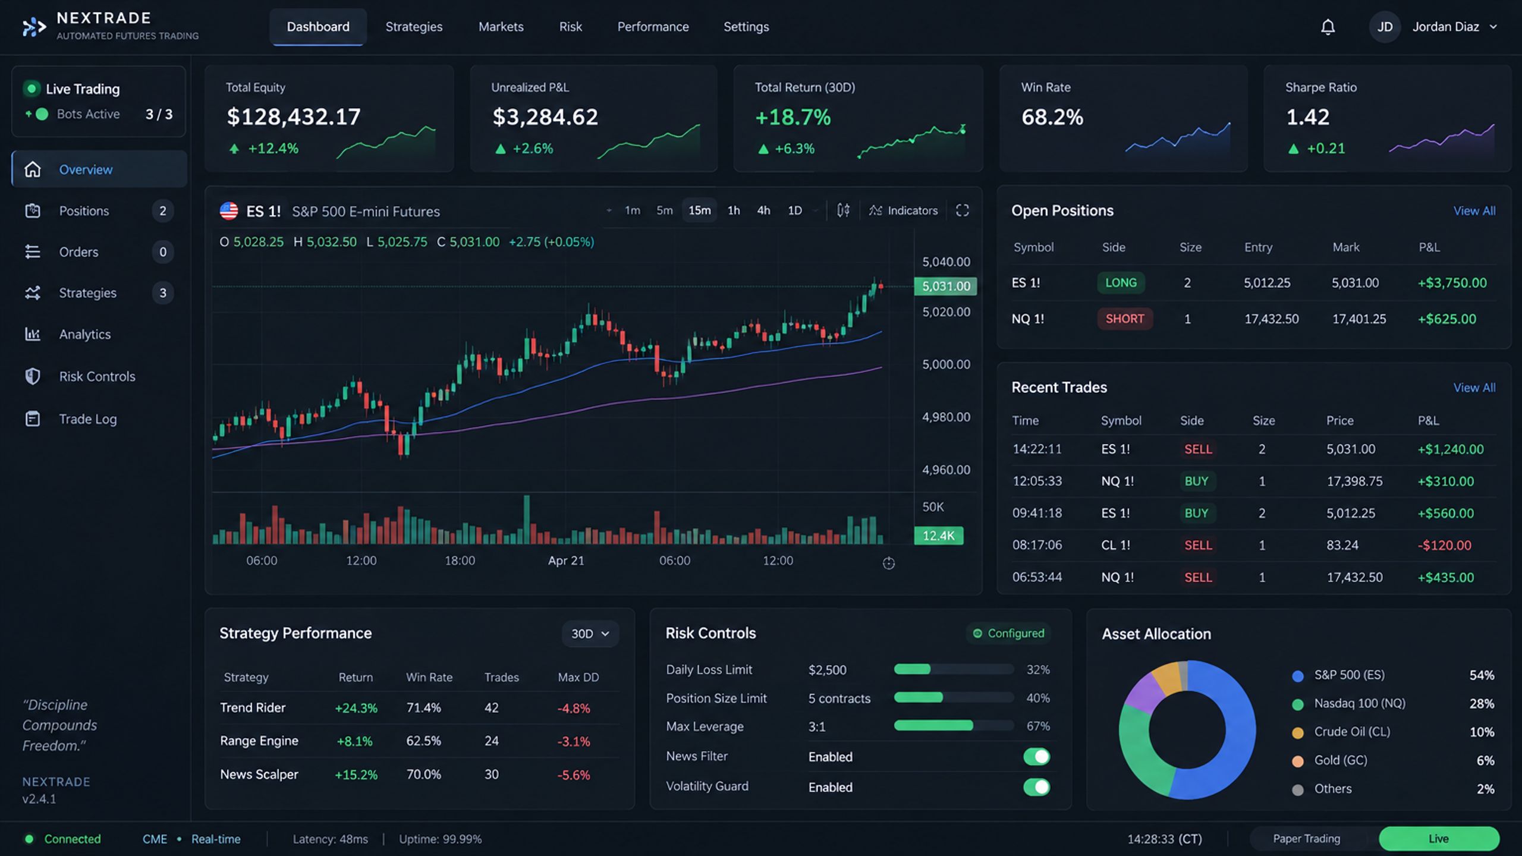Select the Live trading mode
This screenshot has height=856, width=1522.
pos(1439,839)
